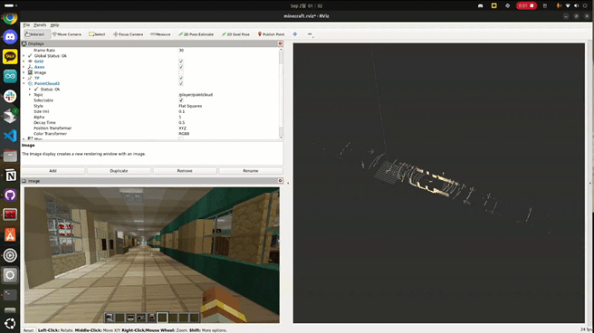Expand the Image display row
The width and height of the screenshot is (594, 333).
(x=24, y=72)
